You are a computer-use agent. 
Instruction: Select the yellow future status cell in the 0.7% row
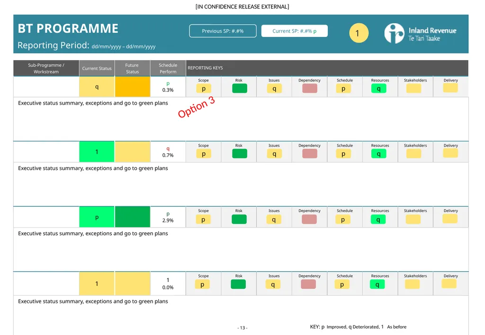pyautogui.click(x=133, y=152)
